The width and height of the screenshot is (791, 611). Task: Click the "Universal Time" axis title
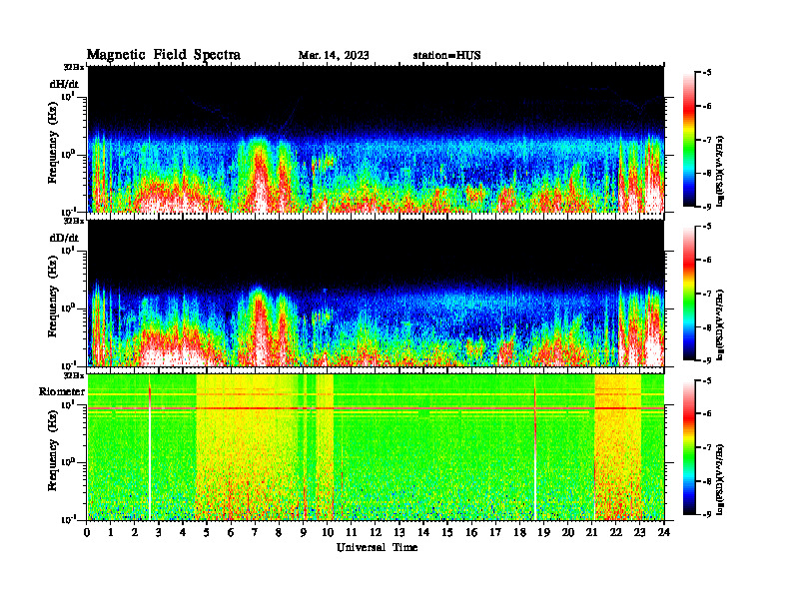point(377,547)
